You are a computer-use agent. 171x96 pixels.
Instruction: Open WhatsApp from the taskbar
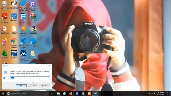tap(65, 94)
